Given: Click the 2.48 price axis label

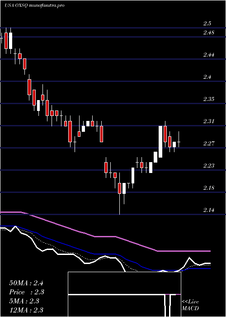Looking at the screenshot, I should tap(209, 33).
